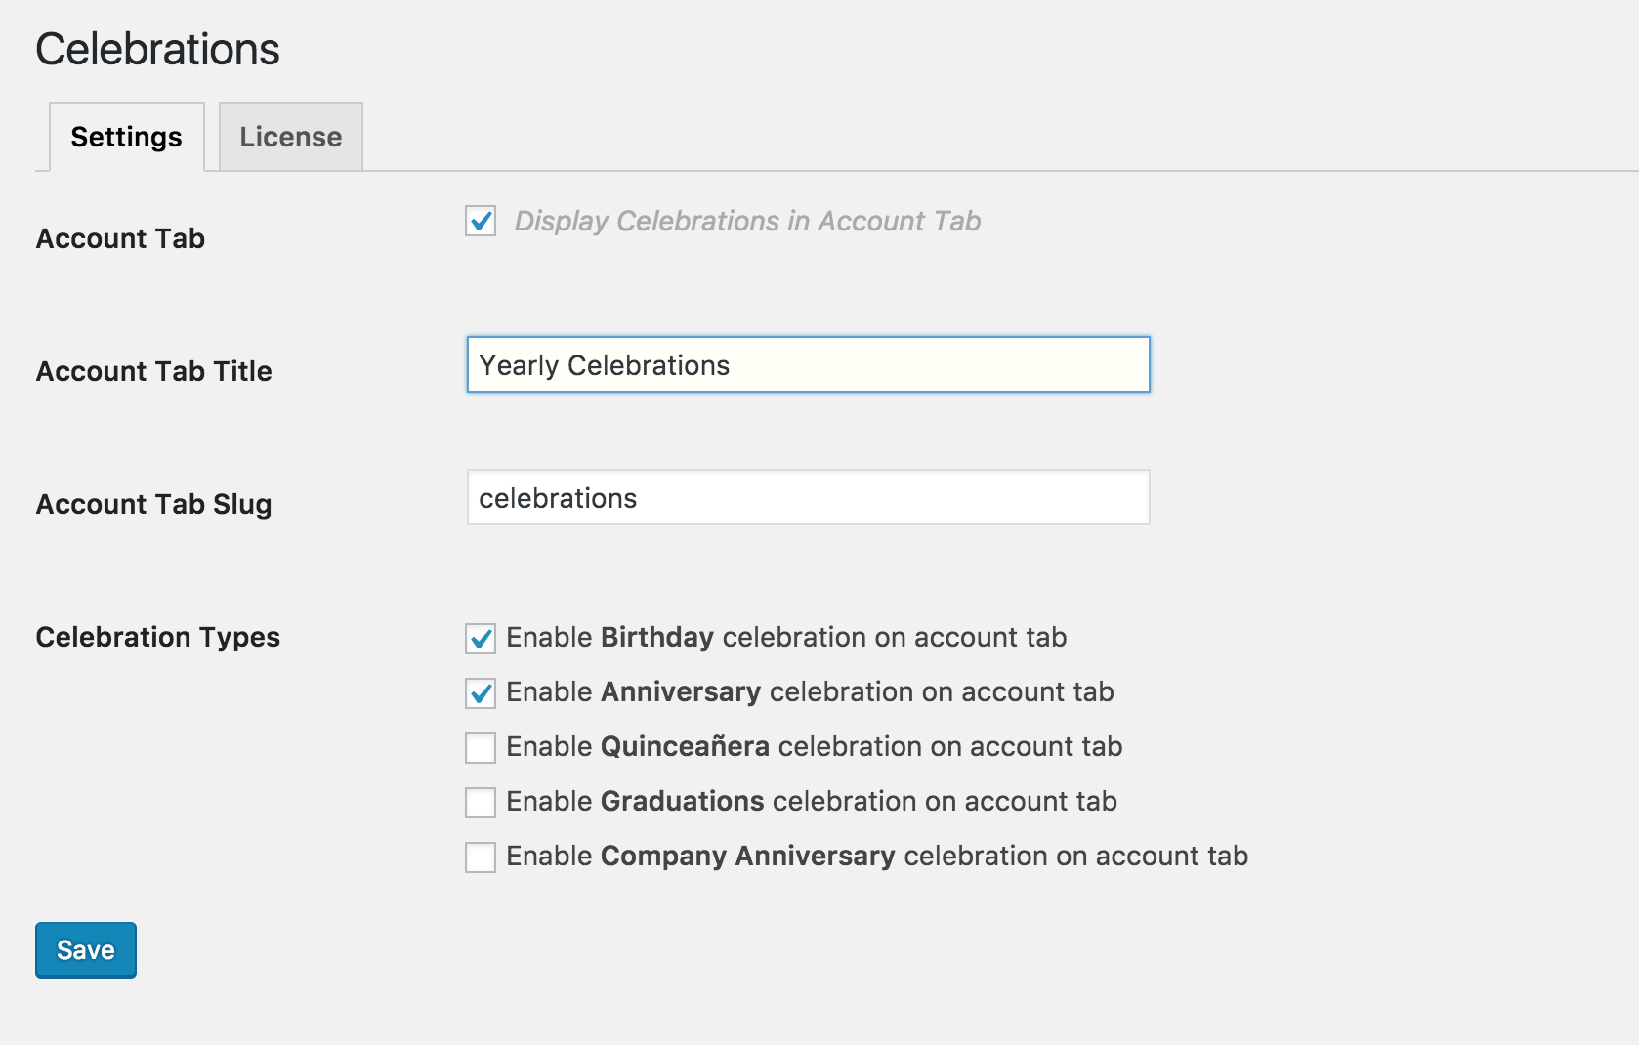The width and height of the screenshot is (1639, 1045).
Task: Click into the celebrations slug field
Action: [808, 498]
